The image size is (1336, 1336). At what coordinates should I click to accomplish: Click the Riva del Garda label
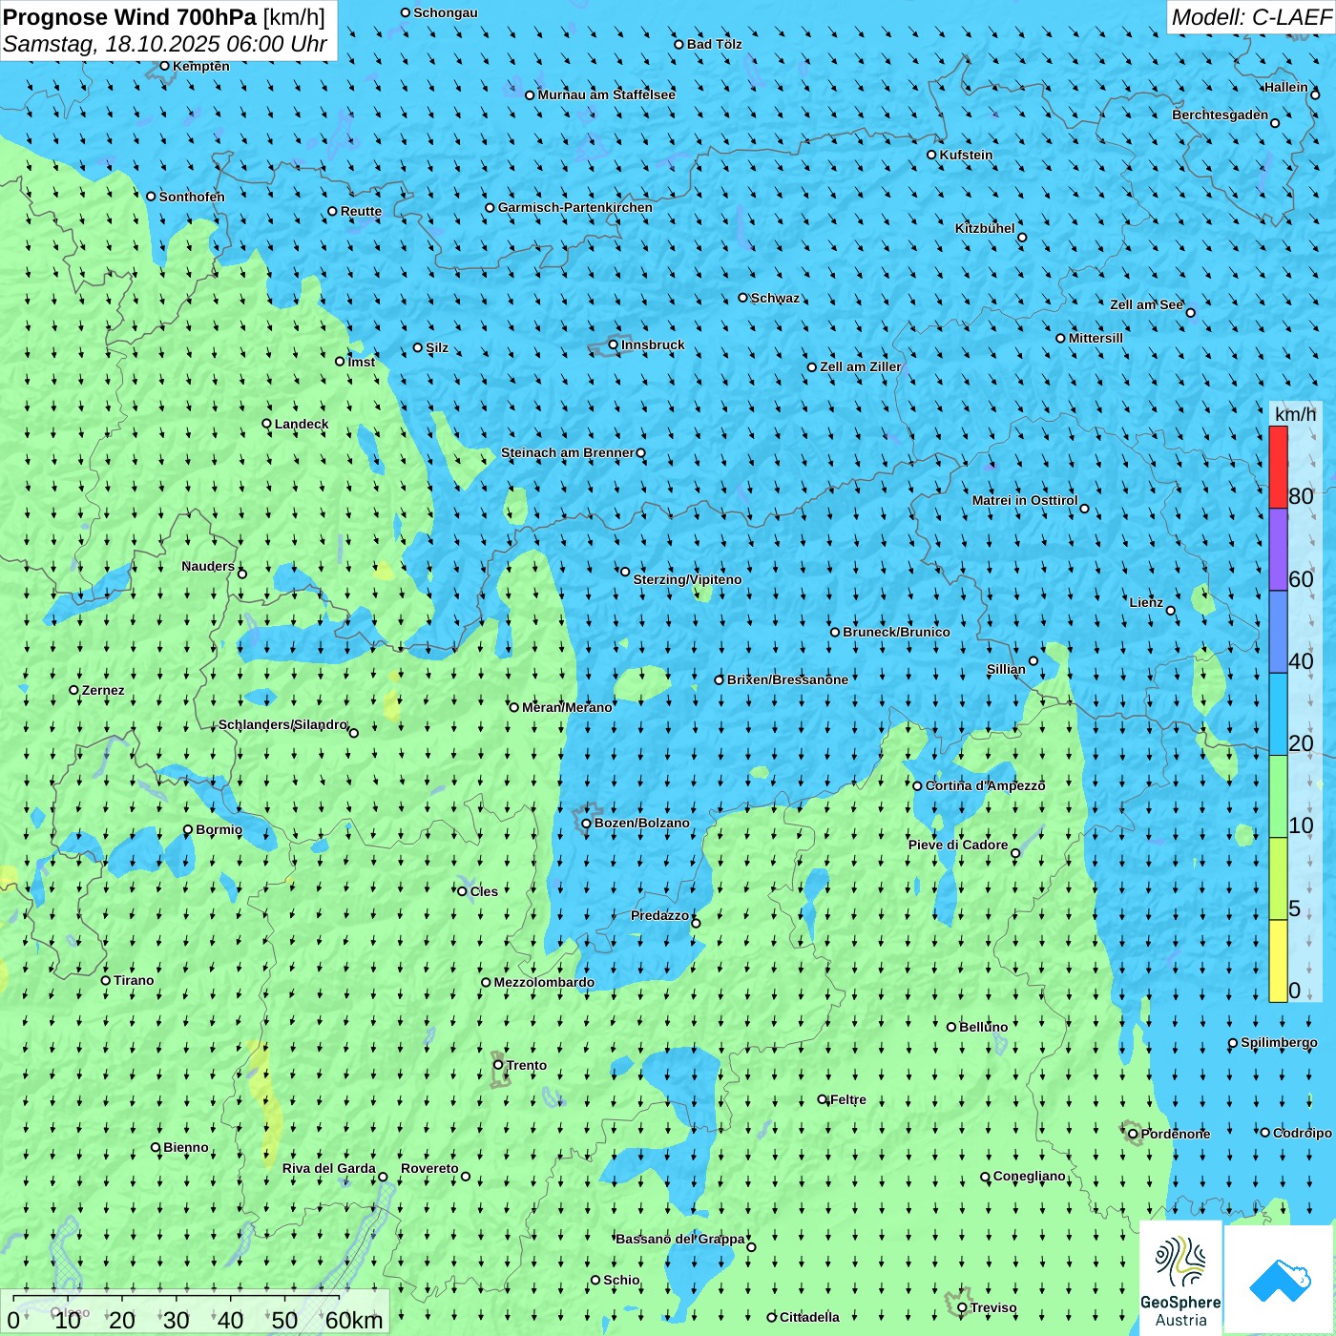pyautogui.click(x=329, y=1168)
